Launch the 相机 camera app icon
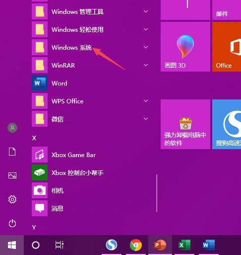This screenshot has height=255, width=241. click(x=40, y=190)
